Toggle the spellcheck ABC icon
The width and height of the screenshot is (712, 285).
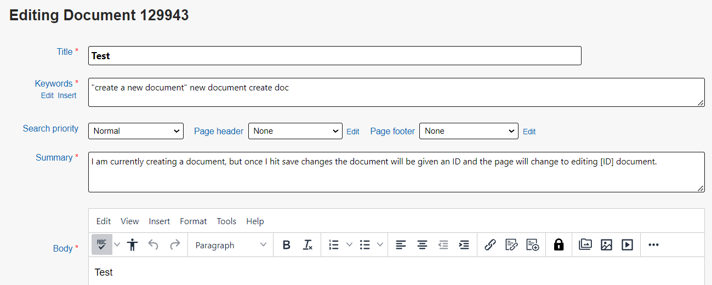coord(101,245)
